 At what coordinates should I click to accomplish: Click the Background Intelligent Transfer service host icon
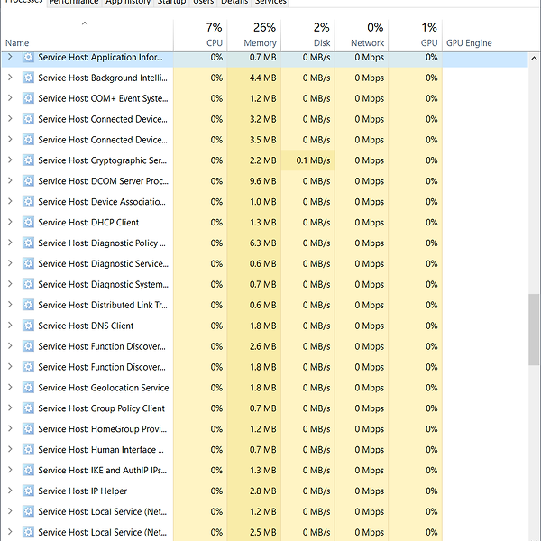(28, 78)
